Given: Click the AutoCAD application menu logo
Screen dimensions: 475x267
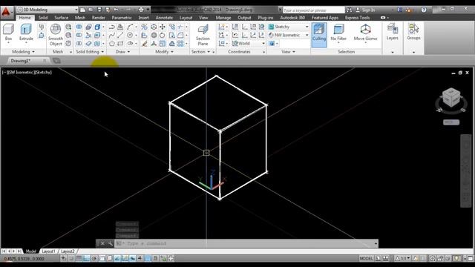Looking at the screenshot, I should click(x=6, y=12).
